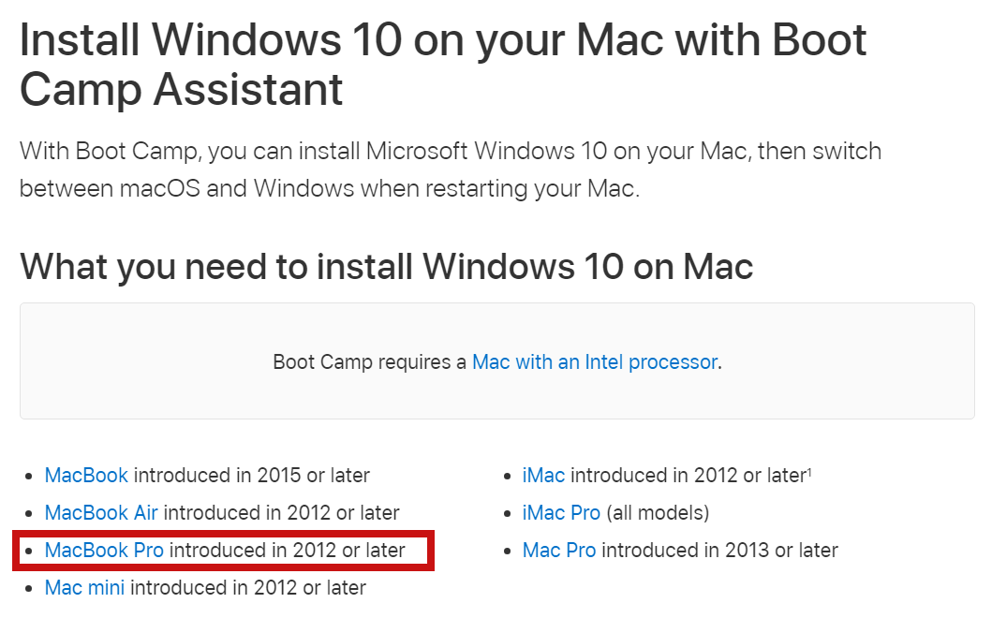This screenshot has height=618, width=992.
Task: Follow the 'MacBook Pro' link in the highlighted row
Action: 104,551
